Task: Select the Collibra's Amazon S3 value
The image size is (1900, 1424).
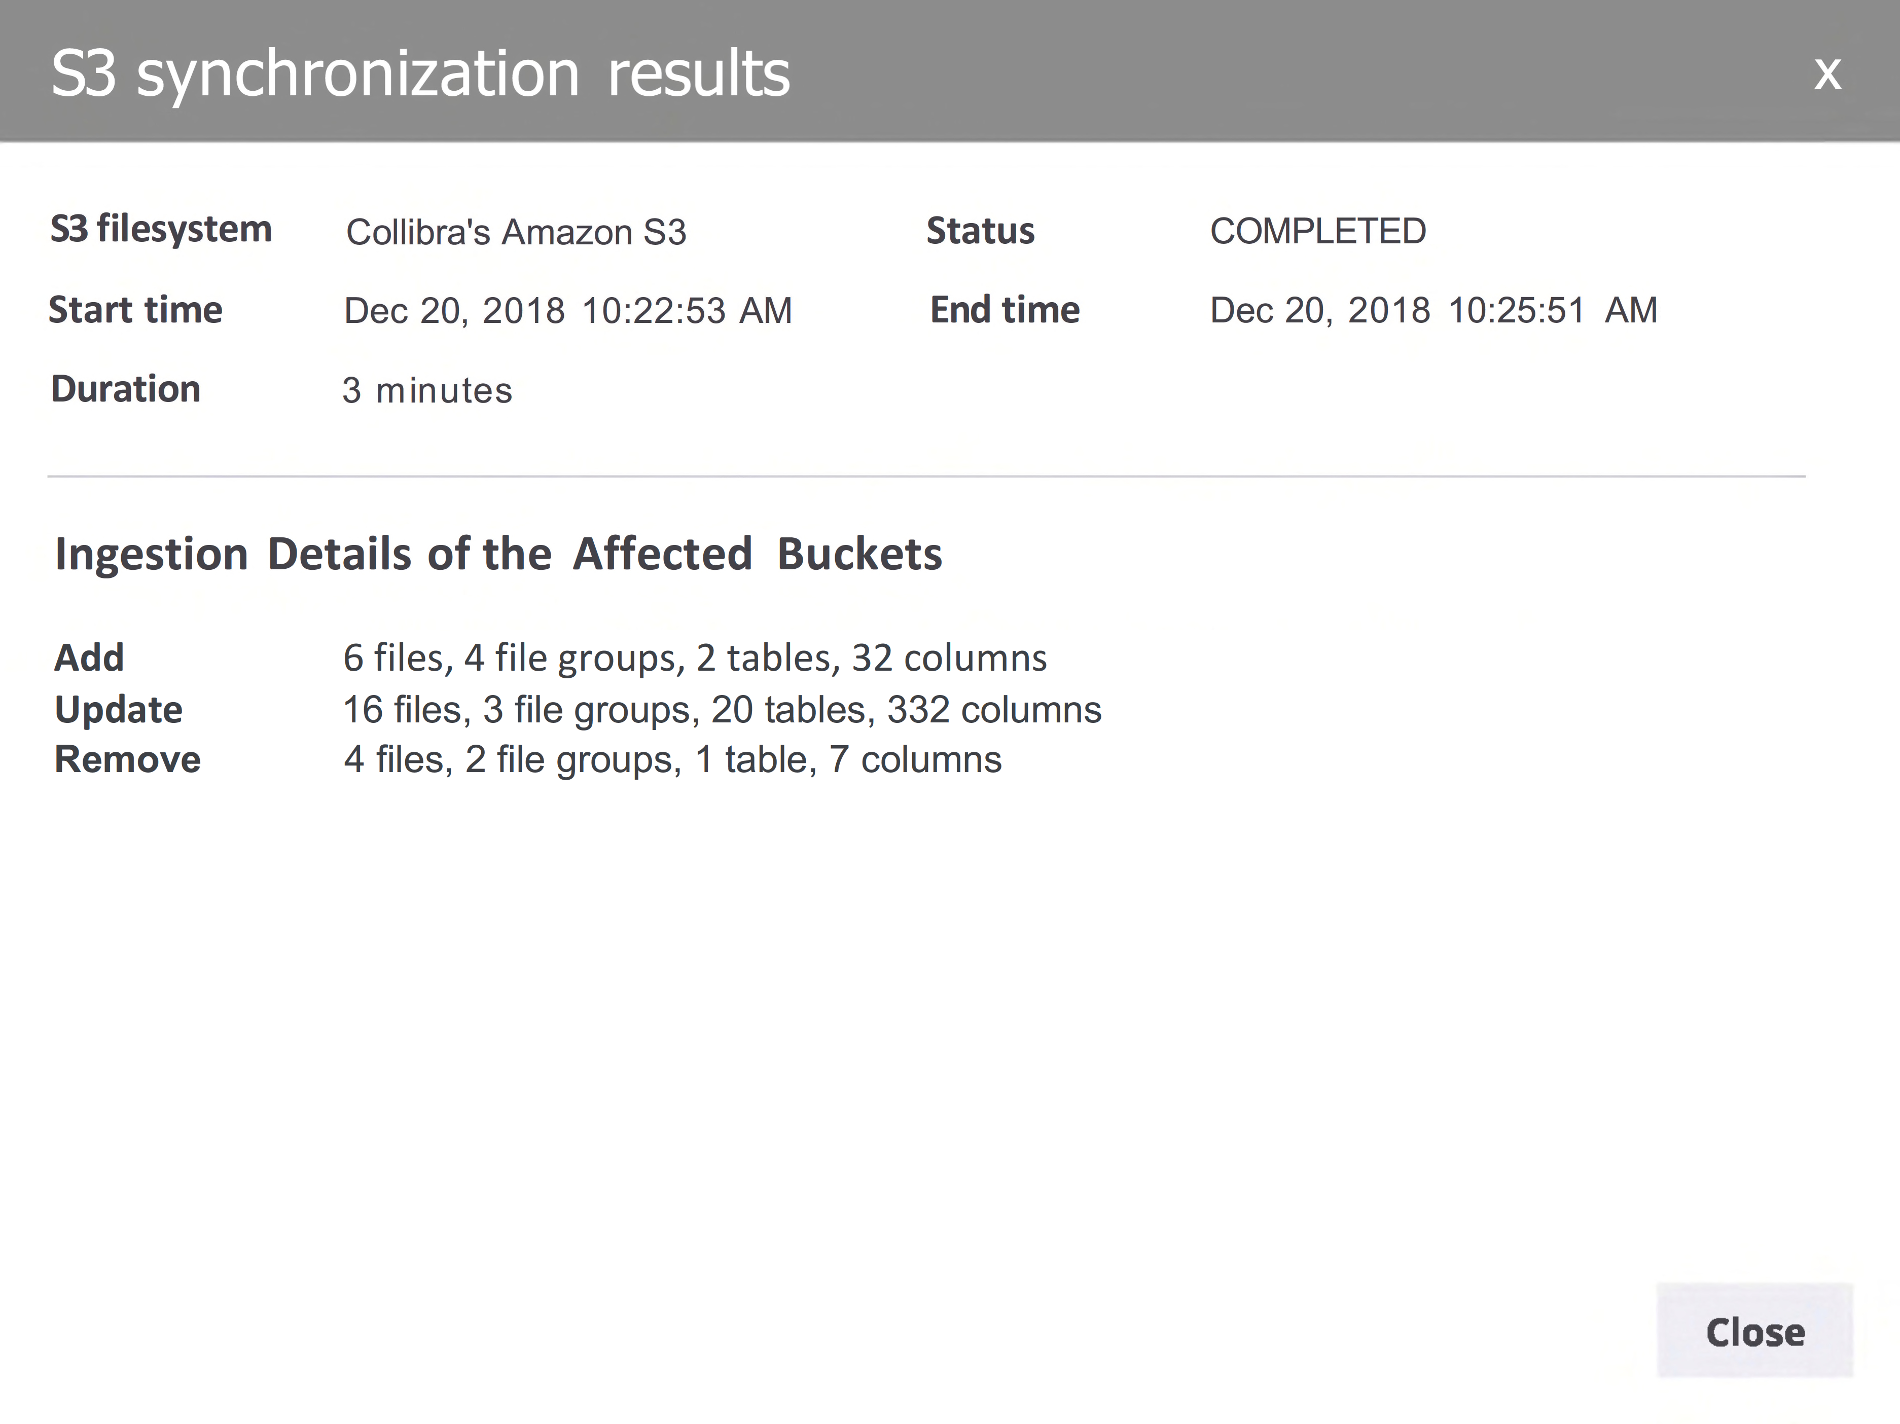Action: (515, 232)
